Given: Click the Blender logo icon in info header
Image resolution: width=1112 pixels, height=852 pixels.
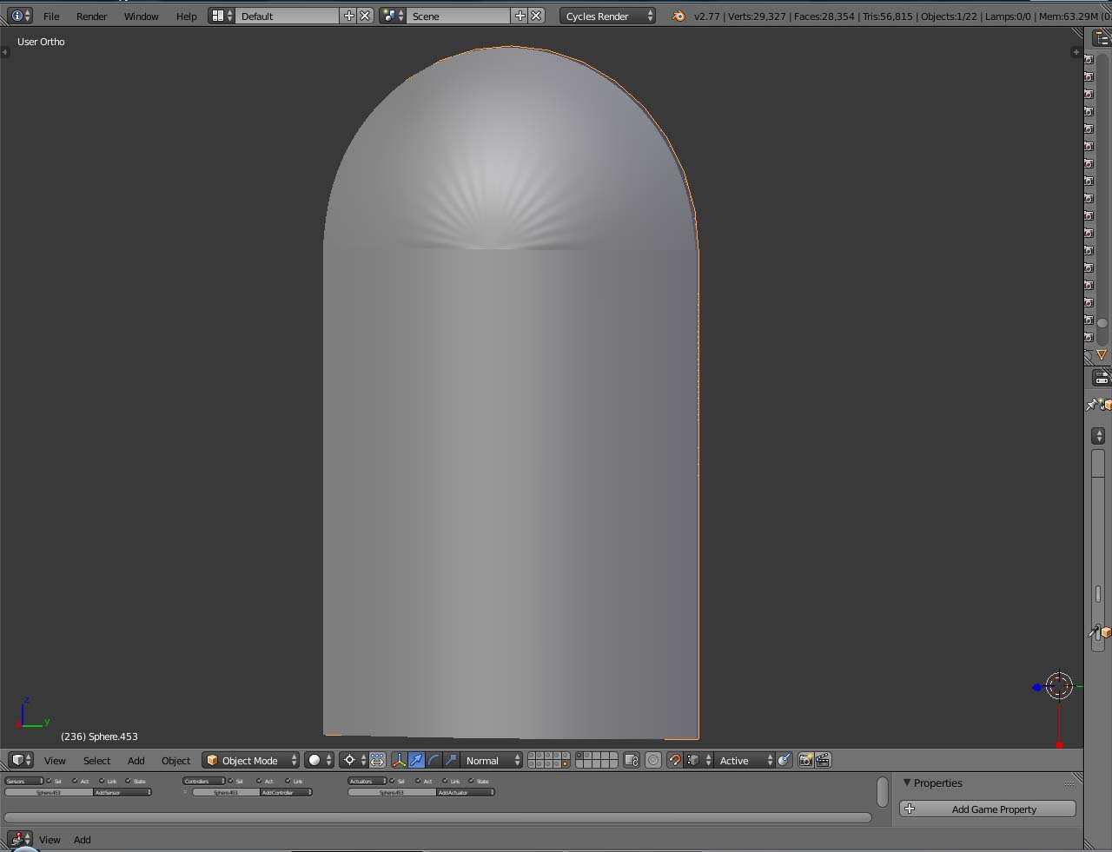Looking at the screenshot, I should [678, 16].
